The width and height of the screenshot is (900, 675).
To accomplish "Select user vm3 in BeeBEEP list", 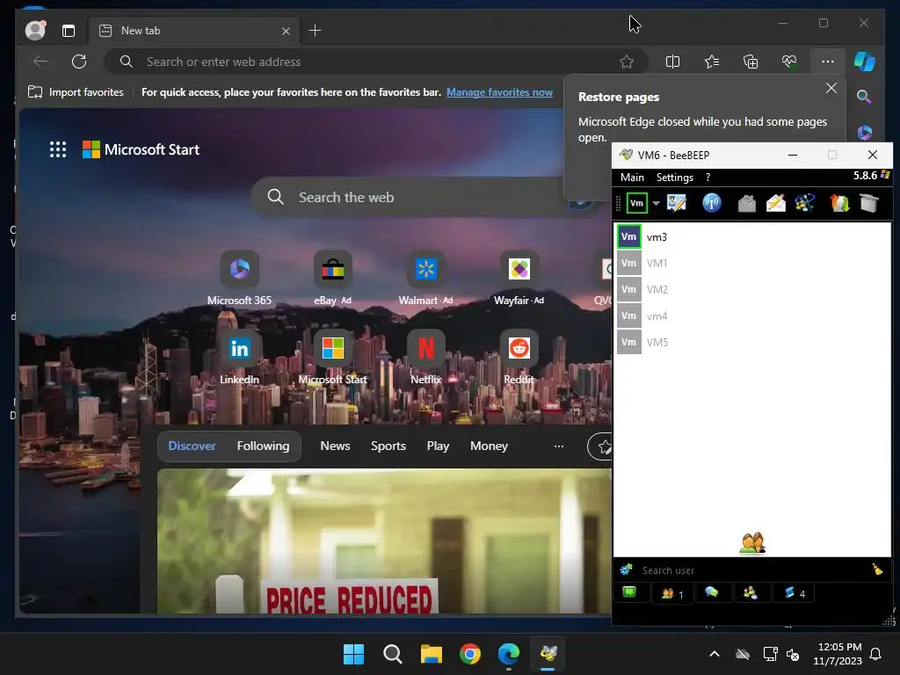I will point(752,237).
